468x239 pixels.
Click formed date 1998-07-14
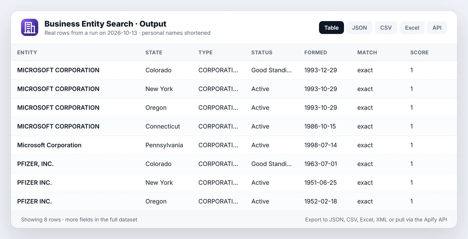pos(321,145)
